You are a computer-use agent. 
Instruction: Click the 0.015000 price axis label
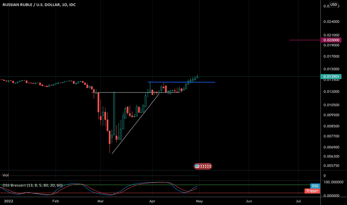(x=331, y=69)
